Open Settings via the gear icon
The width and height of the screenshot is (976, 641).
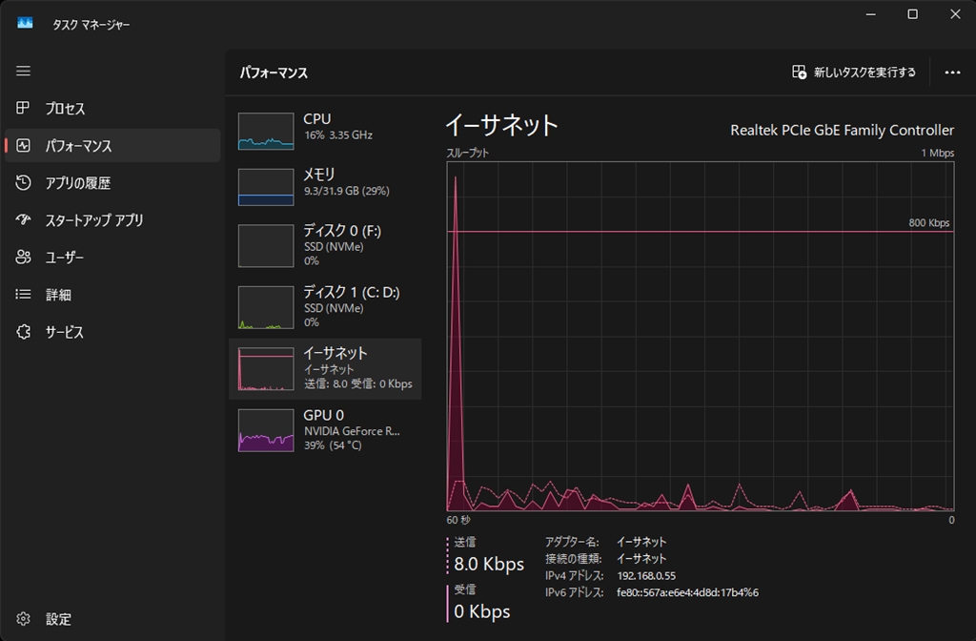pos(24,619)
